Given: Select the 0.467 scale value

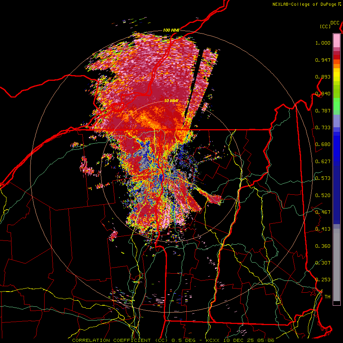Looking at the screenshot, I should [323, 212].
